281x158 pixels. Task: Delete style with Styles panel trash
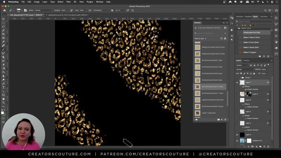coord(268,56)
